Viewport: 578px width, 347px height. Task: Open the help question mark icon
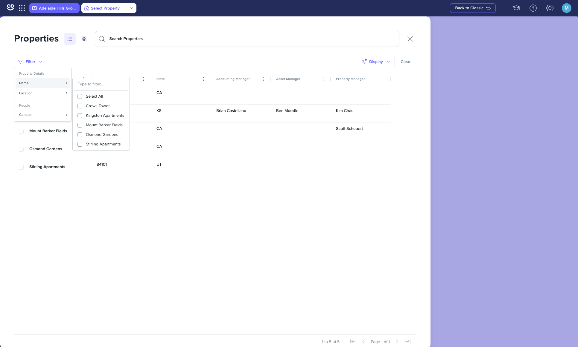(533, 8)
